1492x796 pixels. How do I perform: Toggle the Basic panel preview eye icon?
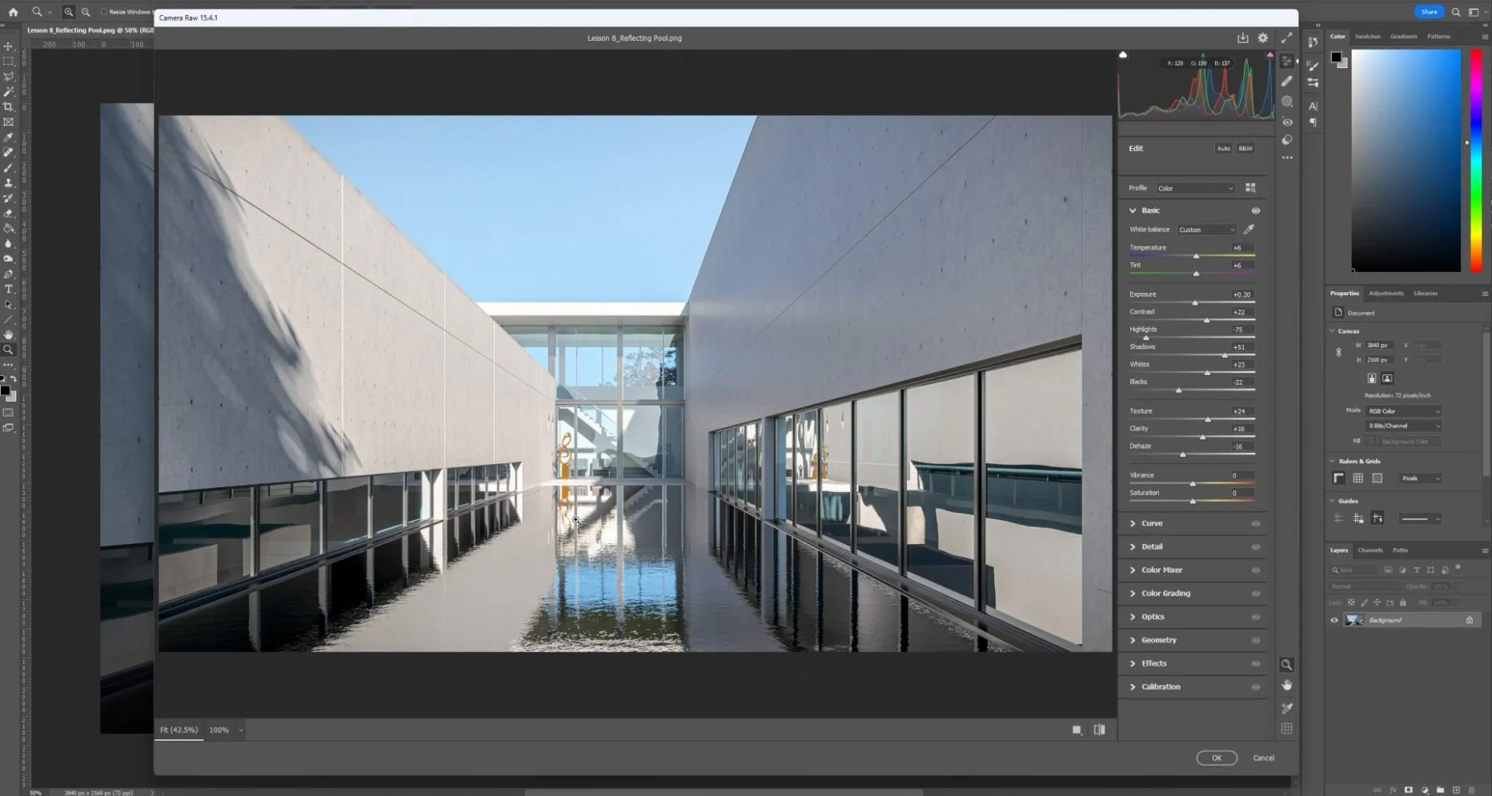pos(1255,210)
